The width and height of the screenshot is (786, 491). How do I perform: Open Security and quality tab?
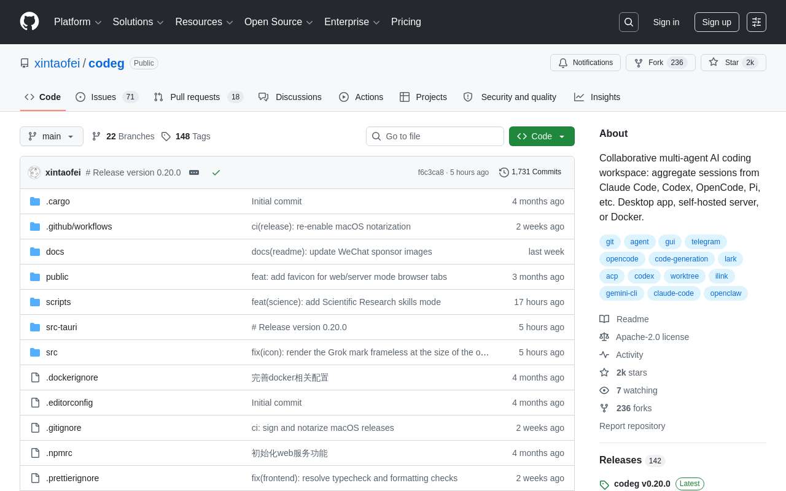click(x=510, y=97)
